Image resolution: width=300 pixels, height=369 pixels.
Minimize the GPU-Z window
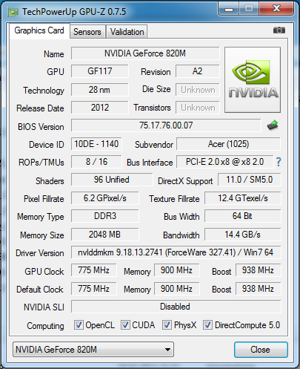click(x=229, y=9)
